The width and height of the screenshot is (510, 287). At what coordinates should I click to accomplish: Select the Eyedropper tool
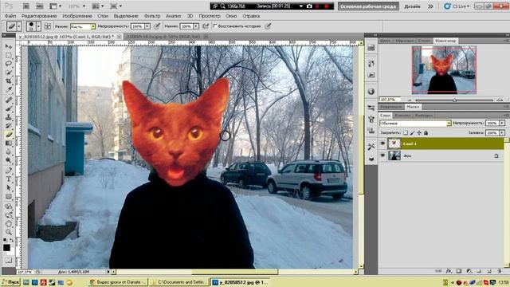point(9,89)
